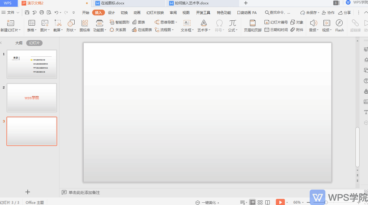Switch to the 设计 ribbon tab
The height and width of the screenshot is (205, 368).
click(111, 13)
